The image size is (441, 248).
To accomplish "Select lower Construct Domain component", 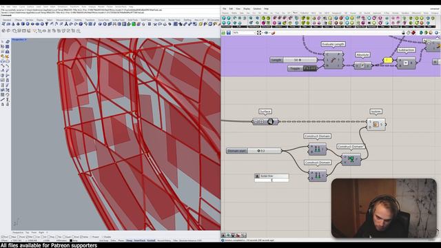I will pos(318,176).
